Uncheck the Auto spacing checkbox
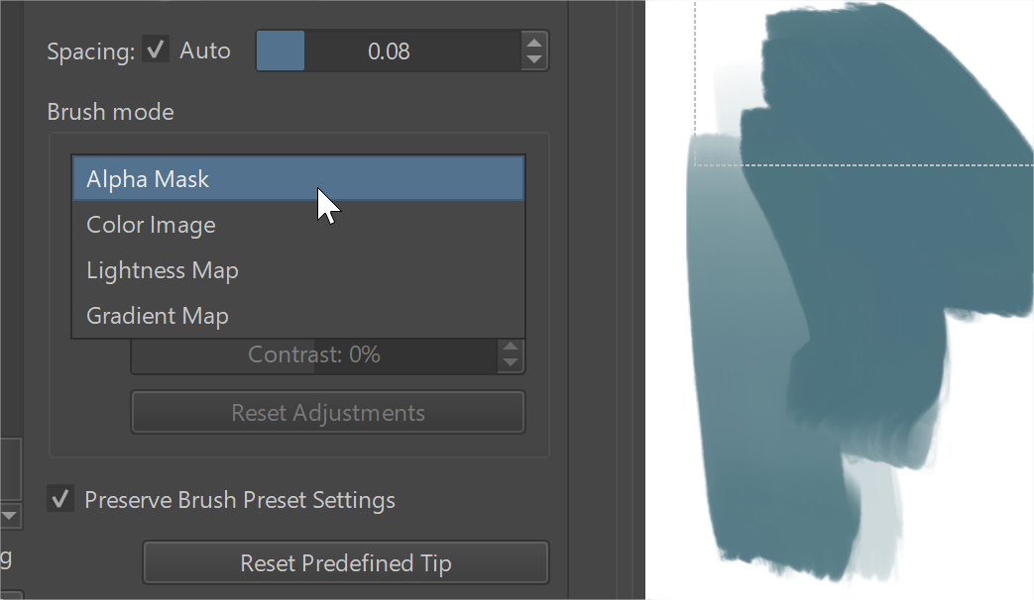The width and height of the screenshot is (1034, 600). [156, 50]
